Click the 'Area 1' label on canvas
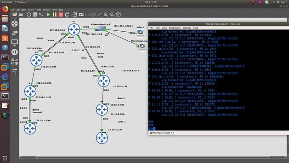Screen dimensions: 289x163 121,98
